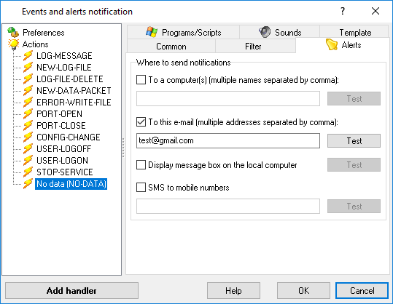Click the lightning icon beside STOP-SERVICE

[x=28, y=172]
